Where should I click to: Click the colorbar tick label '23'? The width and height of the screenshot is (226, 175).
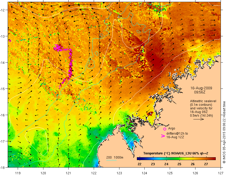[153, 164]
